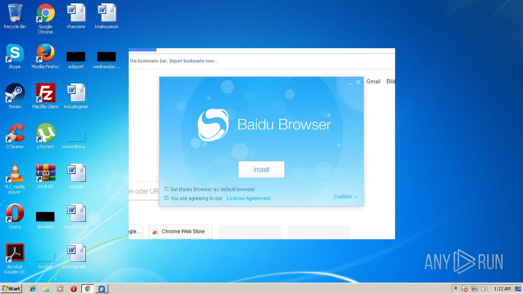Open the Windows Start menu

pyautogui.click(x=11, y=288)
